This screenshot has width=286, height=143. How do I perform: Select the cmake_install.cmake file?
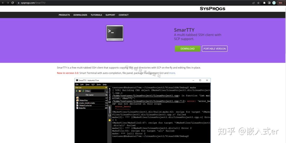pos(91,103)
